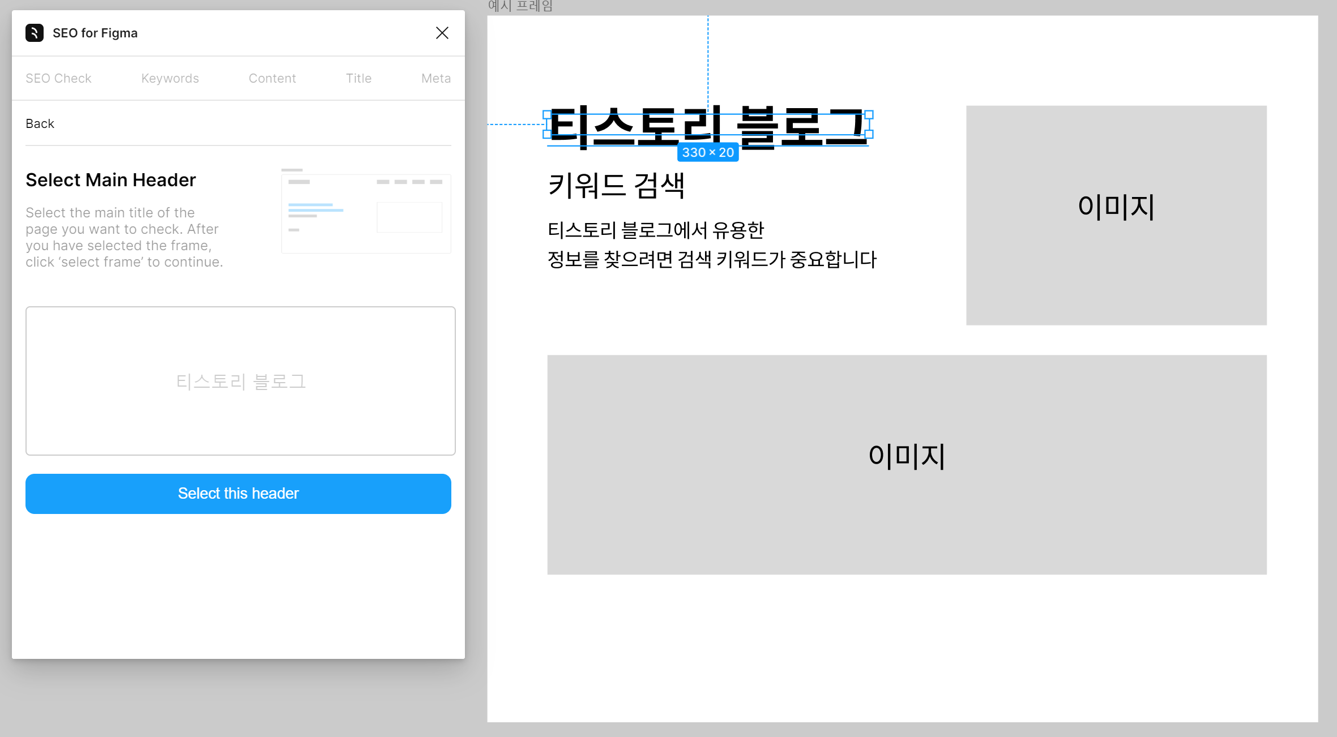Select the Title tab

pos(358,78)
